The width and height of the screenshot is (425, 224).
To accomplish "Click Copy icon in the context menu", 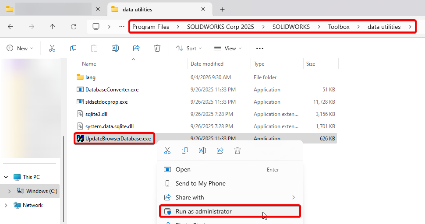I will (185, 150).
